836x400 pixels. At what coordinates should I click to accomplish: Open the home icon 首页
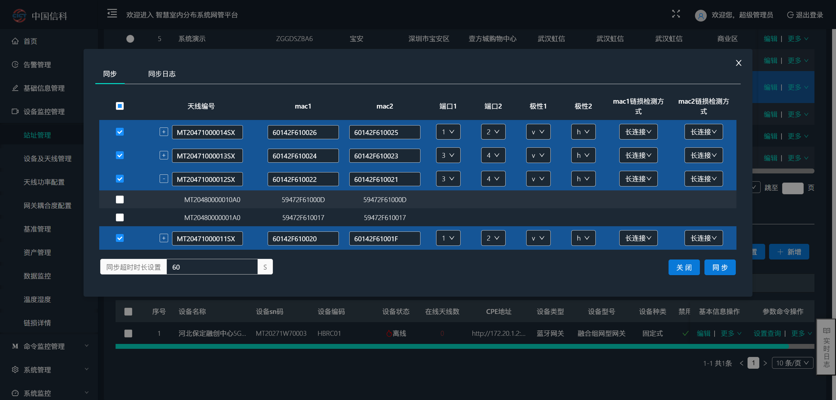tap(15, 41)
